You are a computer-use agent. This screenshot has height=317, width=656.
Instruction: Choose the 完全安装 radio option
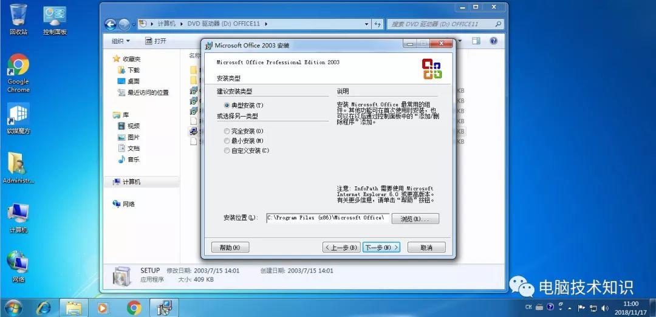[x=227, y=131]
